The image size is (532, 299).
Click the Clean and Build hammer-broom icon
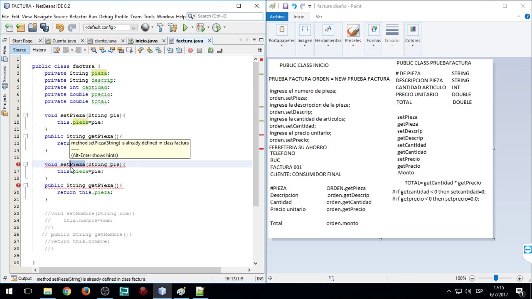tap(173, 27)
